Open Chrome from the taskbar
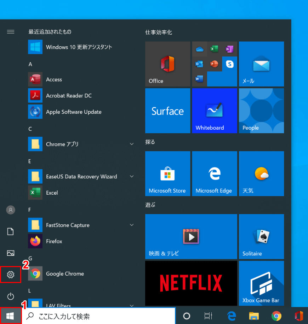 point(276,316)
